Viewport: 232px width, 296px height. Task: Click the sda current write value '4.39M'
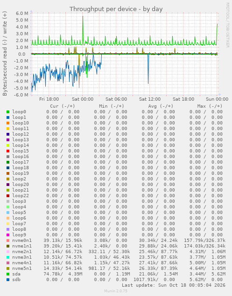coord(75,274)
